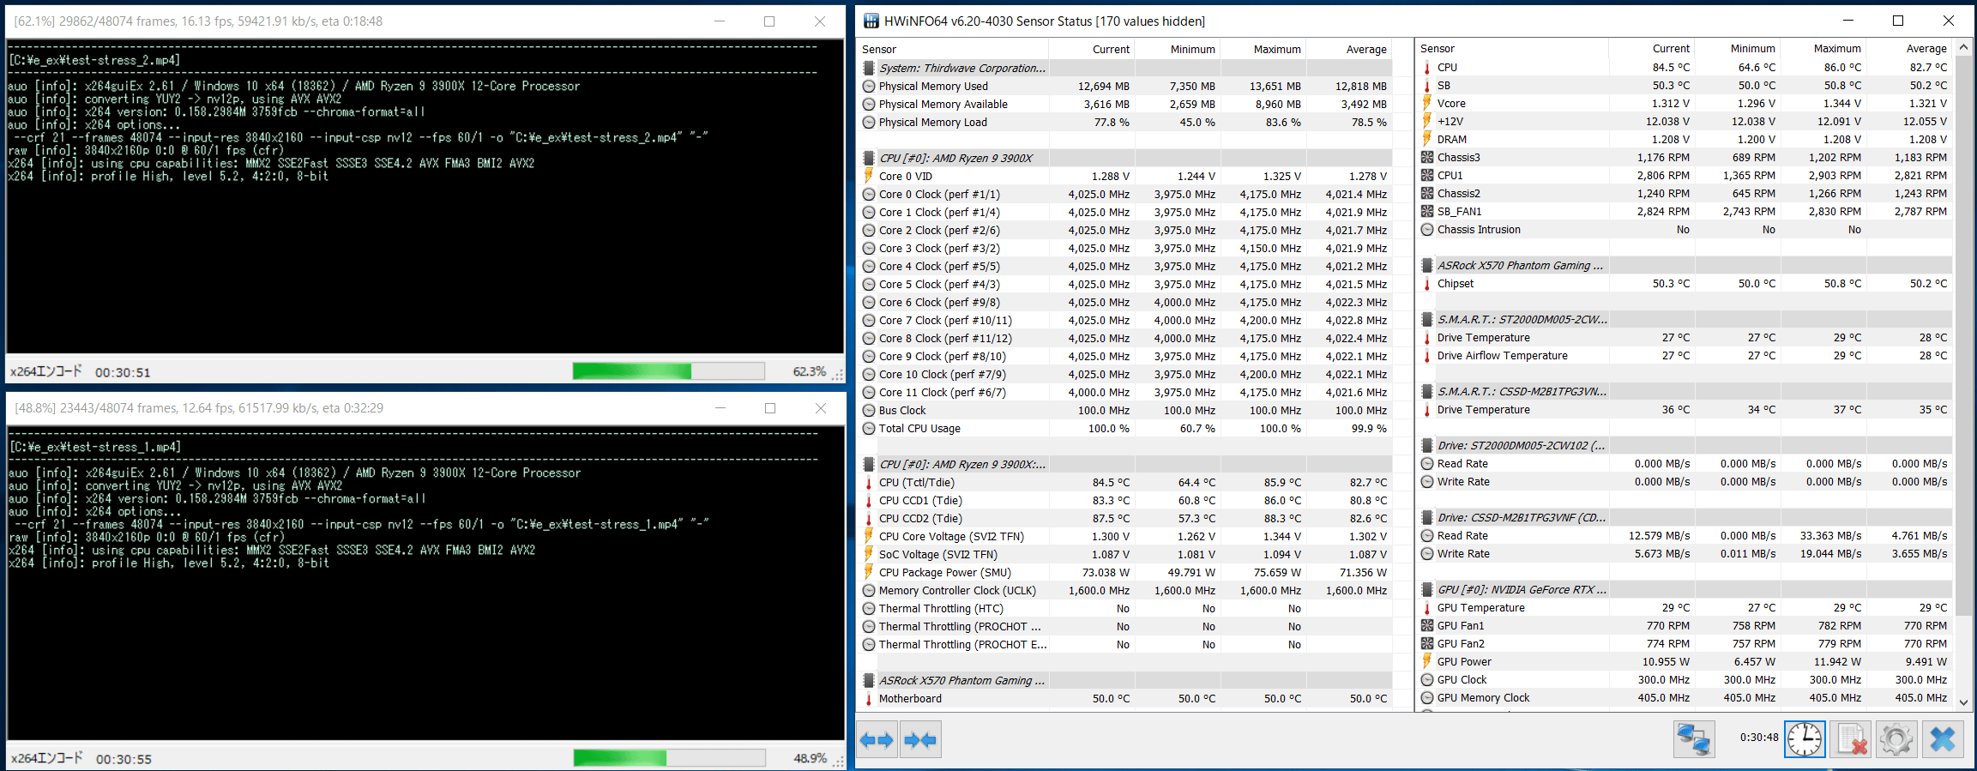Viewport: 1977px width, 771px height.
Task: Reset values with the clock icon
Action: pyautogui.click(x=1805, y=738)
